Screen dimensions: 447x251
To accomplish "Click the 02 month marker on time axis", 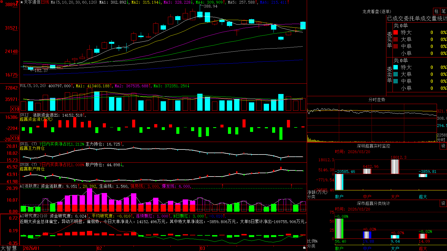I will pyautogui.click(x=99, y=248).
